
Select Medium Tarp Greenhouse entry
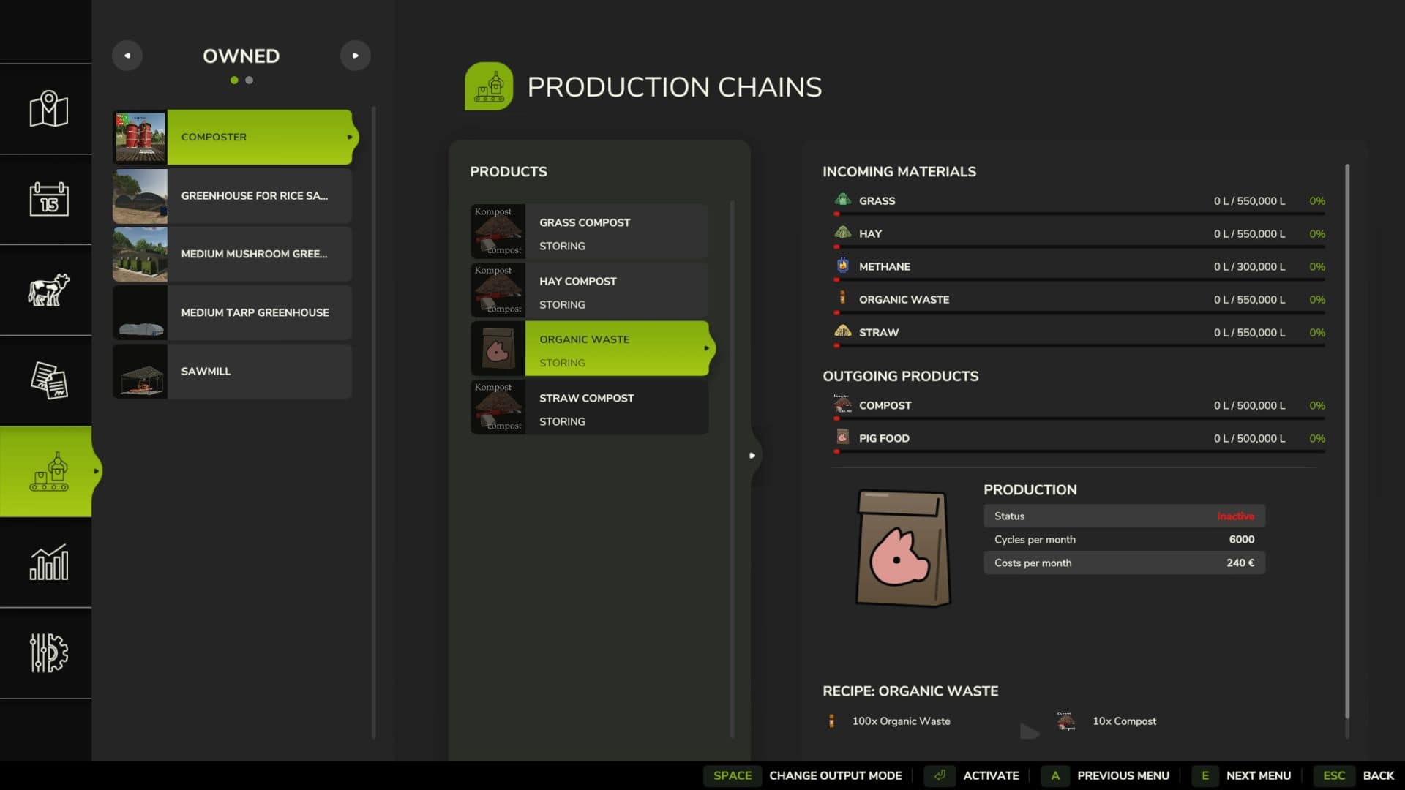tap(232, 313)
